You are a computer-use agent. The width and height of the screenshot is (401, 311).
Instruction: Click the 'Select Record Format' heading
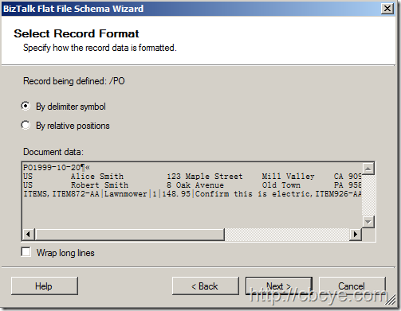[x=77, y=33]
